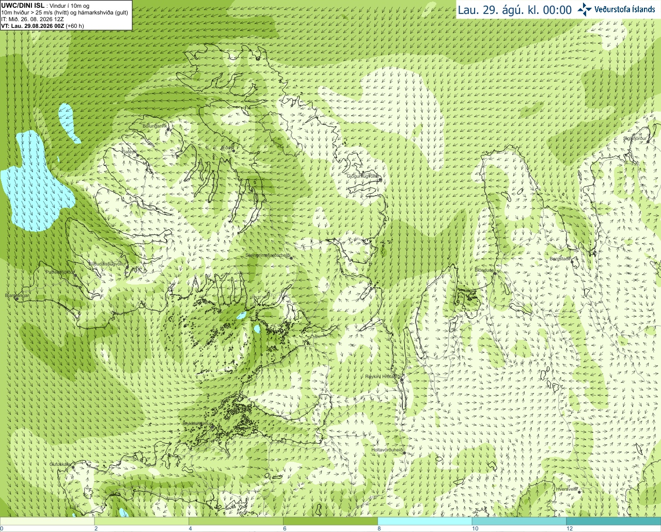The image size is (661, 532).
Task: Click the Blönduós station marker
Action: 494,274
